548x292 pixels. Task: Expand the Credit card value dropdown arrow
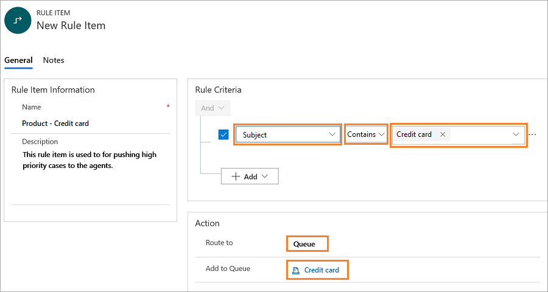point(516,134)
